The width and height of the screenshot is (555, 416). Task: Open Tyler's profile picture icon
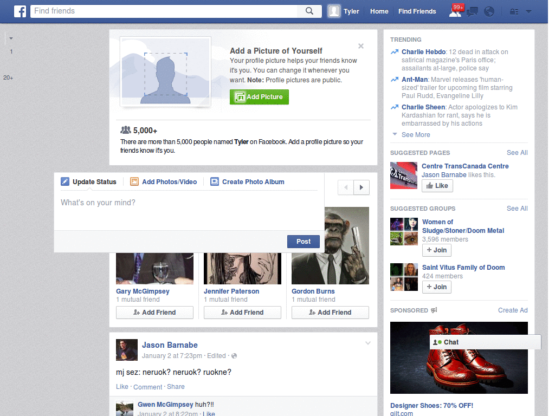tap(334, 11)
